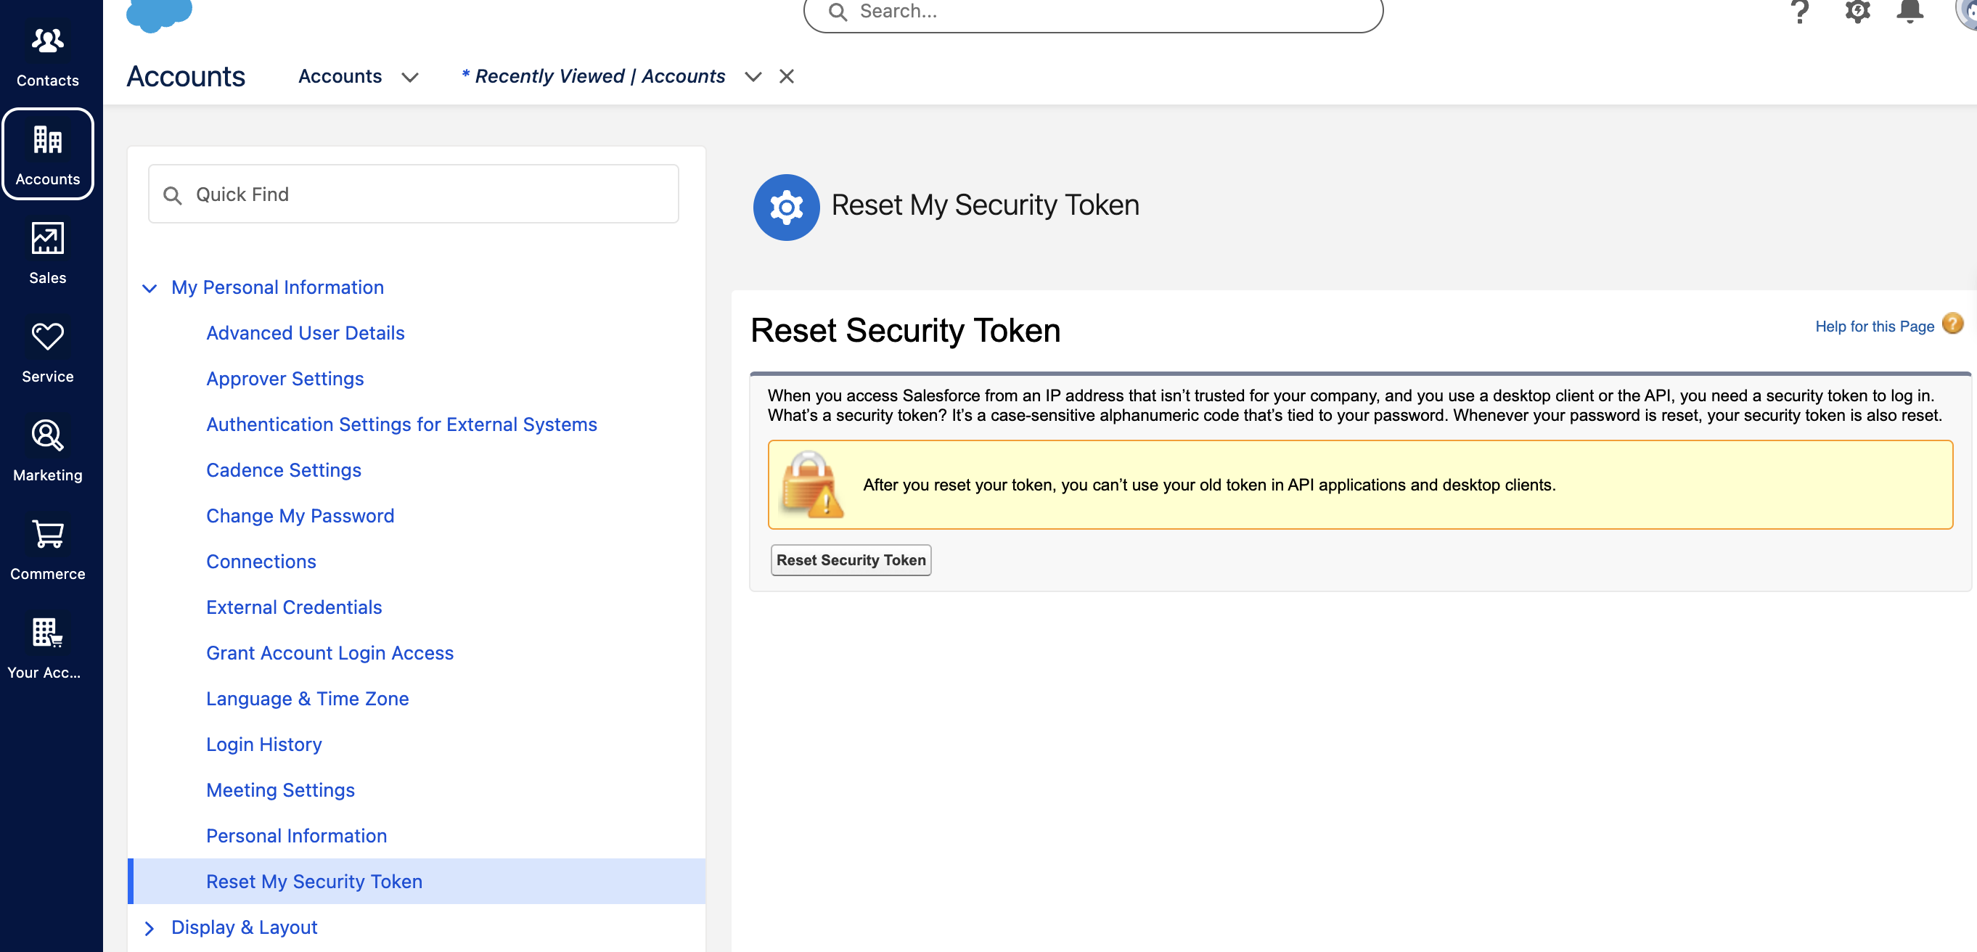1977x952 pixels.
Task: Click the Reset Security Token button
Action: coord(850,560)
